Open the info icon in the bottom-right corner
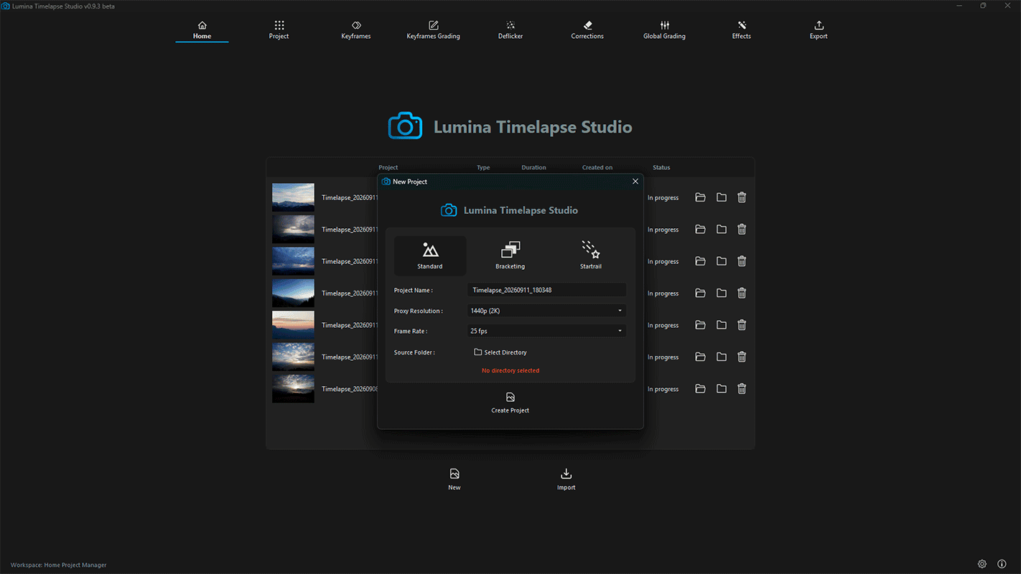The height and width of the screenshot is (574, 1021). (1002, 564)
